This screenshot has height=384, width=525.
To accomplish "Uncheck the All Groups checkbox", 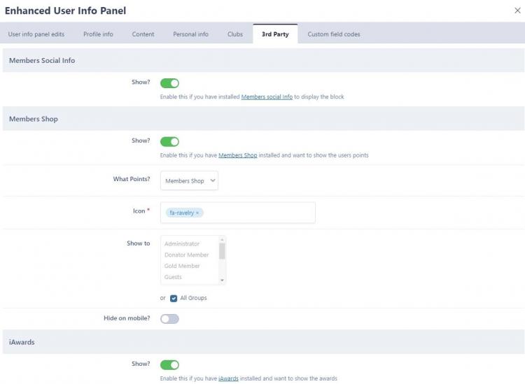I will pos(174,298).
